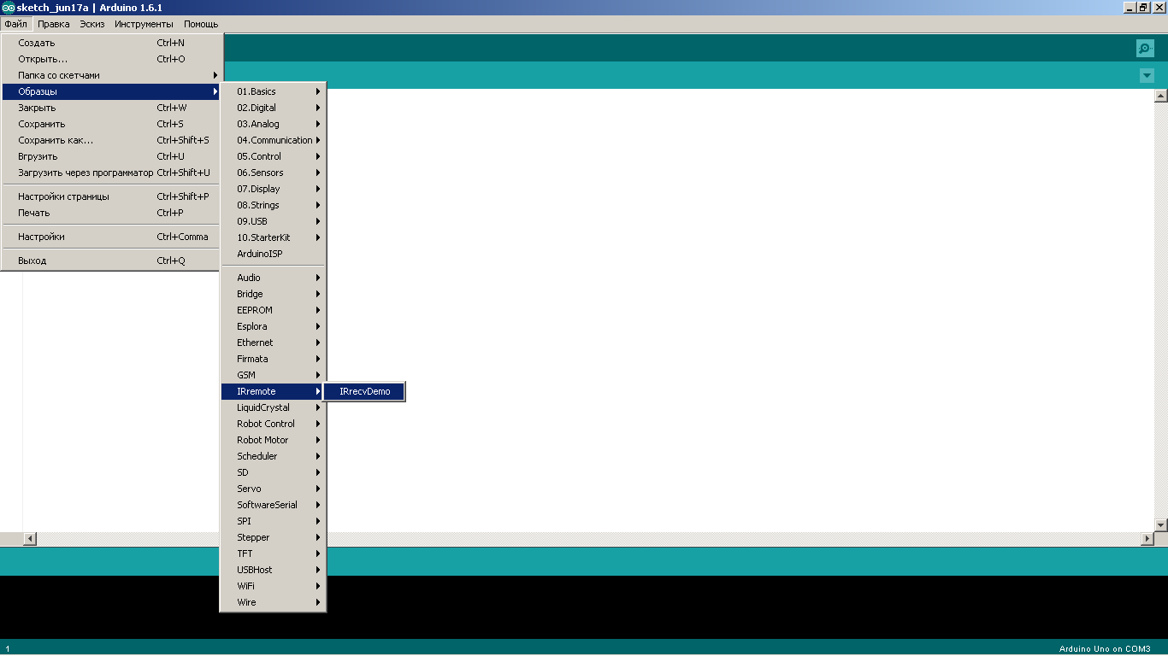The width and height of the screenshot is (1168, 656).
Task: Open SoftwareSerial library examples
Action: [x=273, y=505]
